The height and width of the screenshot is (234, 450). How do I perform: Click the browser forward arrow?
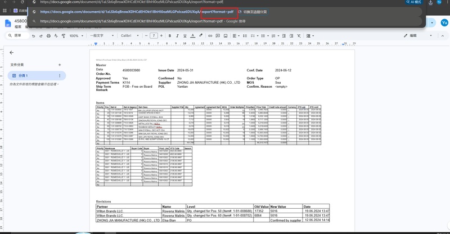13,2
